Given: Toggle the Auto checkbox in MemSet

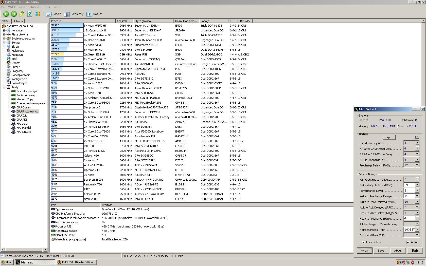Looking at the screenshot, I should [x=408, y=242].
